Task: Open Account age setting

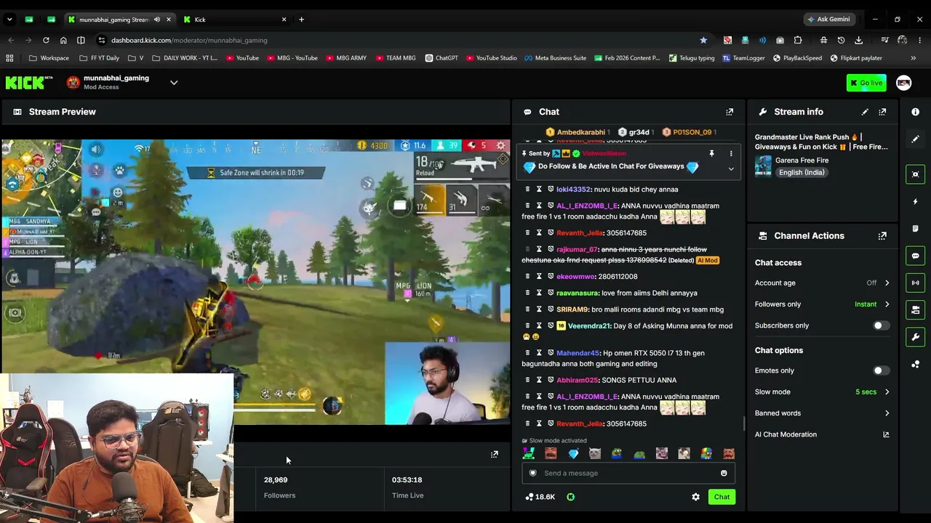Action: coord(822,283)
